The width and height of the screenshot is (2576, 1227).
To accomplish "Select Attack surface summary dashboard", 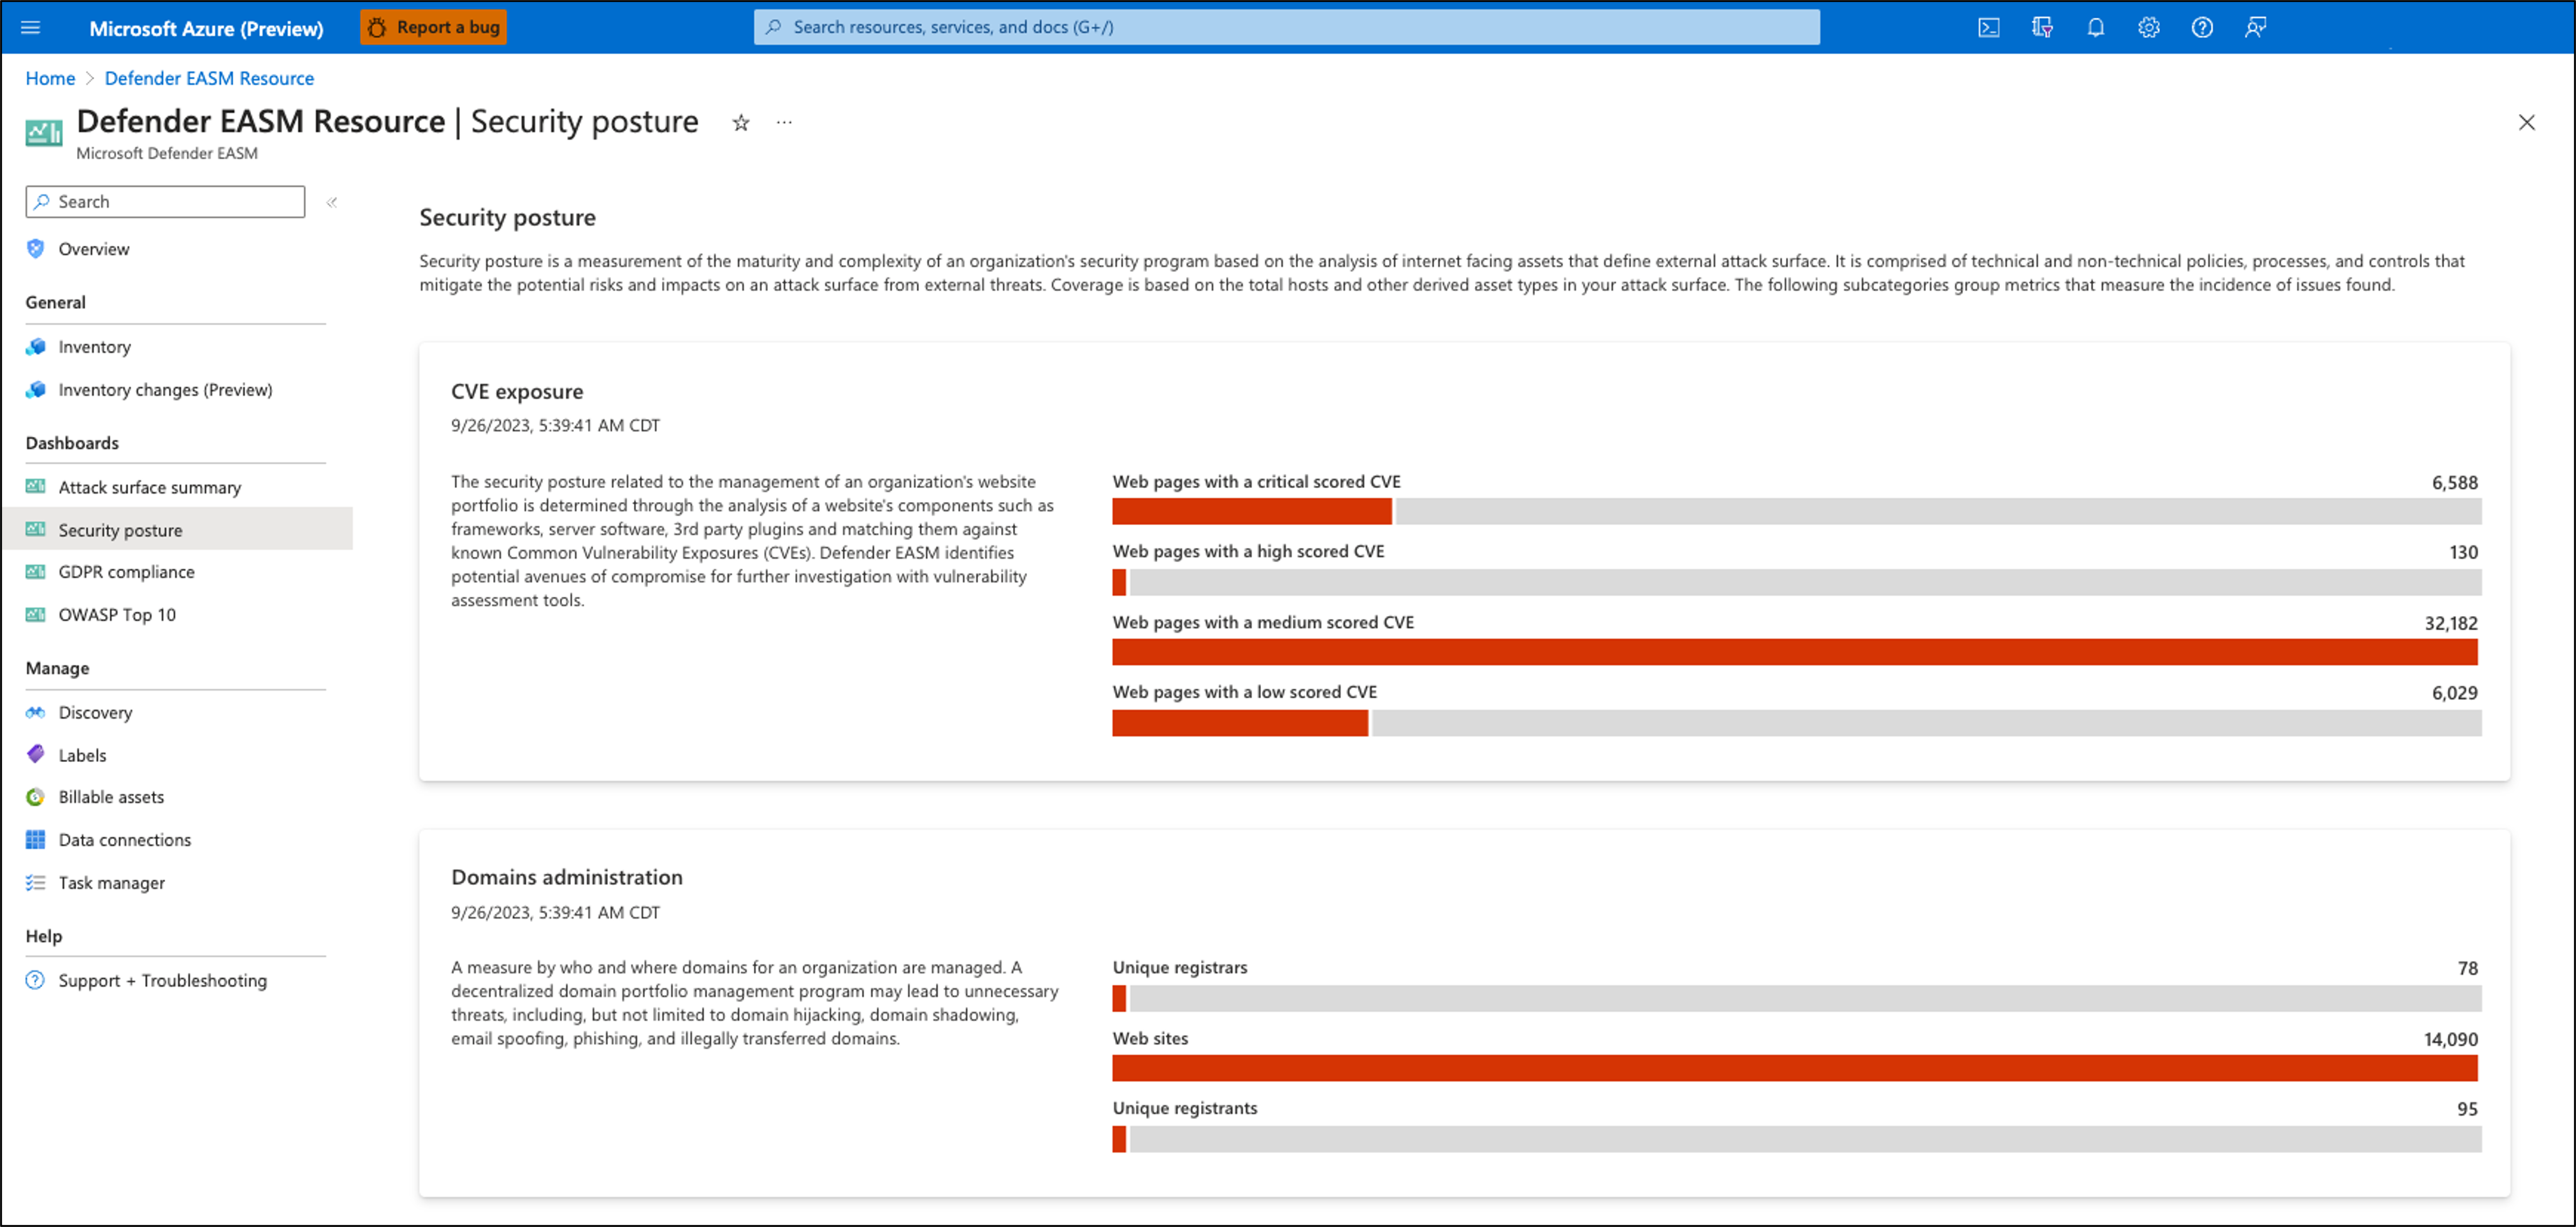I will point(150,488).
